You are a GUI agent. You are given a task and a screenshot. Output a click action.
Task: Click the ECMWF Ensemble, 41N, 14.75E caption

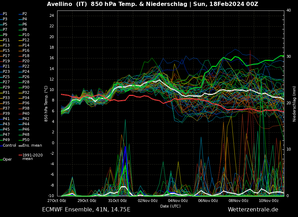click(86, 210)
